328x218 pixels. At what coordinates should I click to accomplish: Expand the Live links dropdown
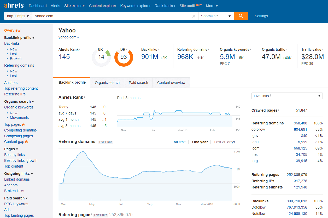pyautogui.click(x=287, y=96)
